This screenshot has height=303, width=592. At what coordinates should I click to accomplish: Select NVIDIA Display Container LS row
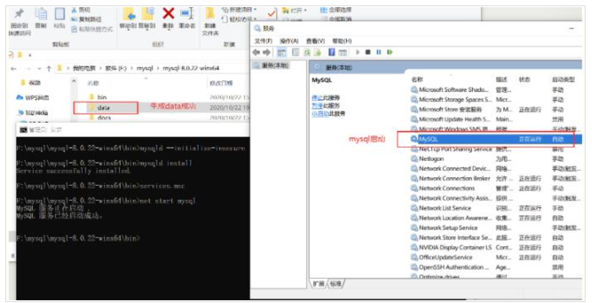coord(495,248)
